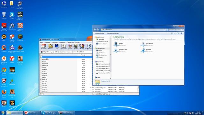The image size is (204, 115).
Task: Switch to Skype taskbar button
Action: coord(49,113)
